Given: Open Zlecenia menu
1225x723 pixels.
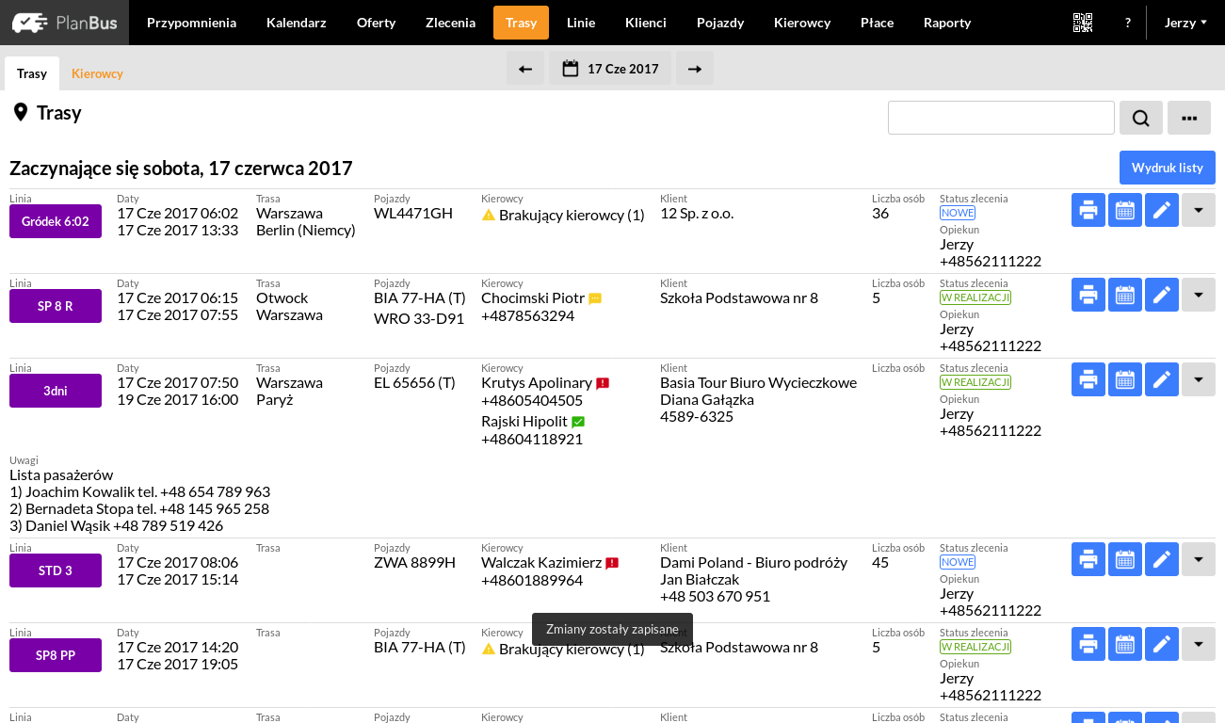Looking at the screenshot, I should click(450, 23).
